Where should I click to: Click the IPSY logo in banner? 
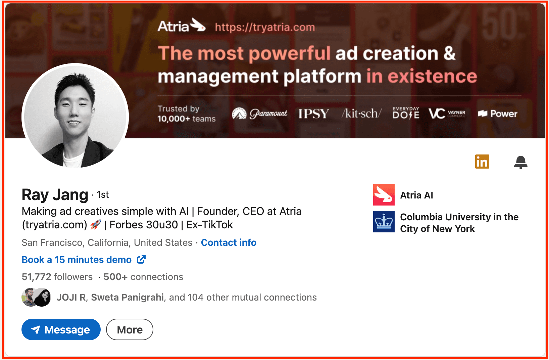coord(313,114)
